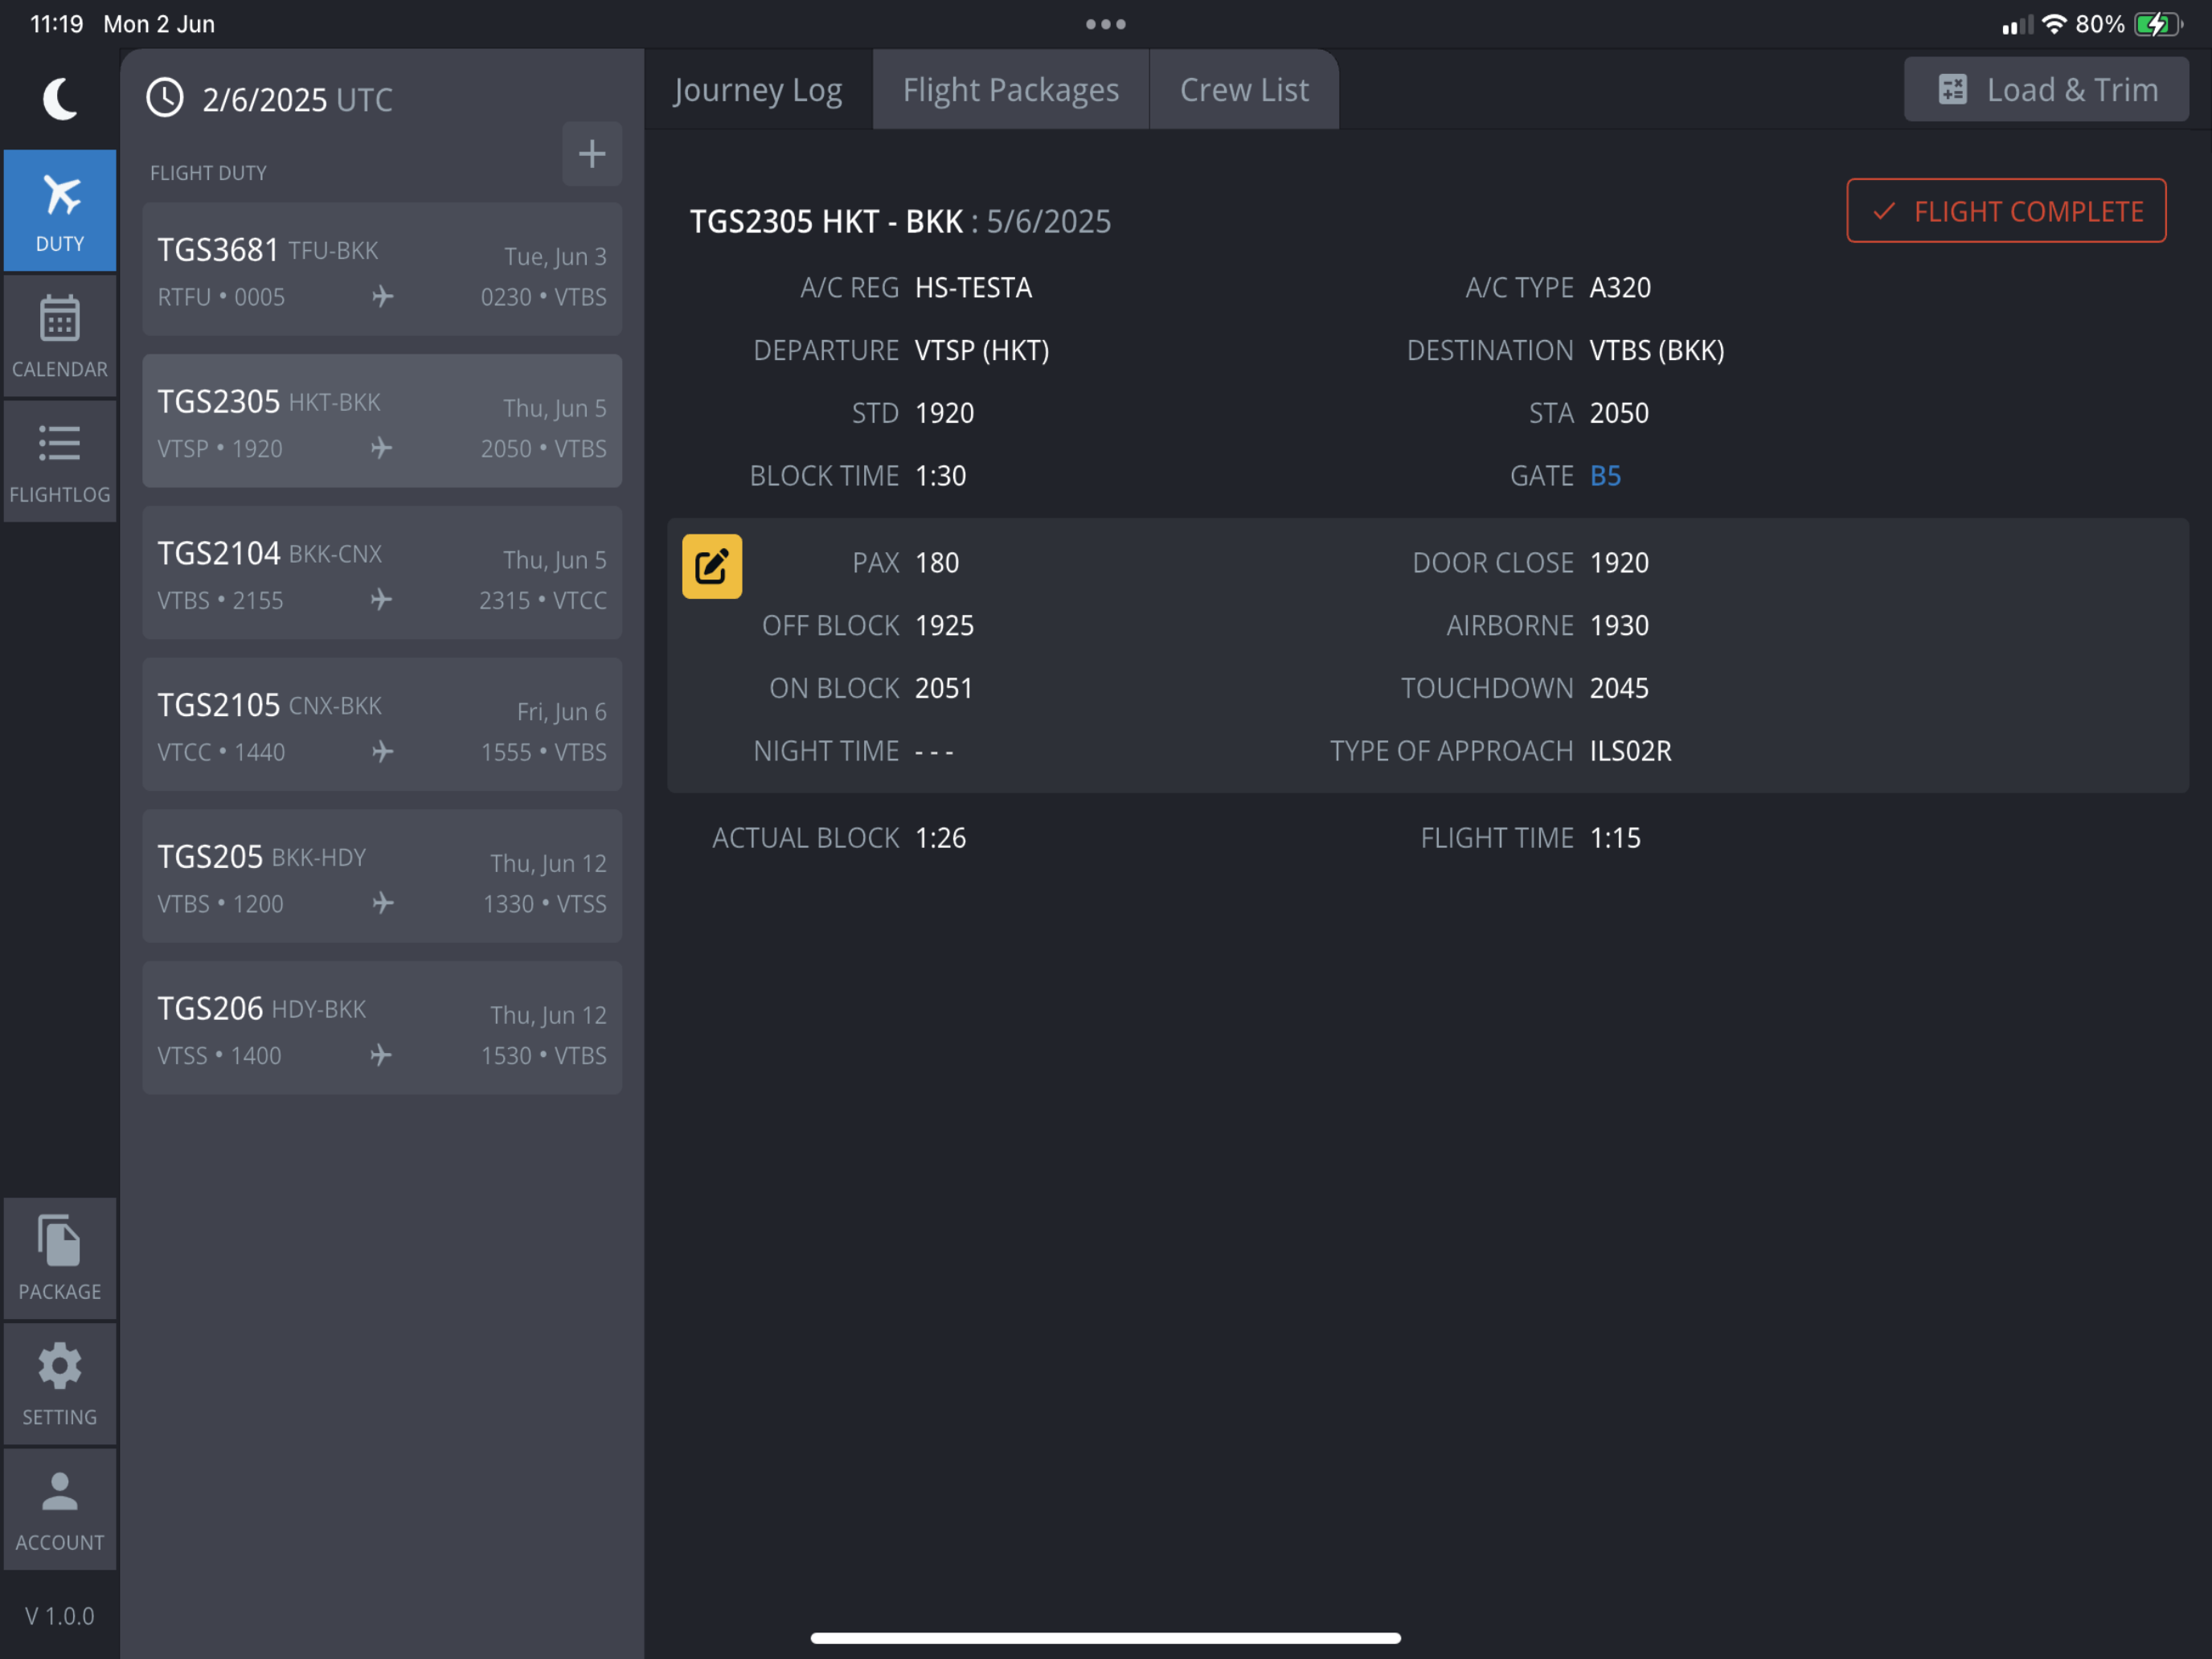
Task: Tap the iPad home indicator bar
Action: (1106, 1638)
